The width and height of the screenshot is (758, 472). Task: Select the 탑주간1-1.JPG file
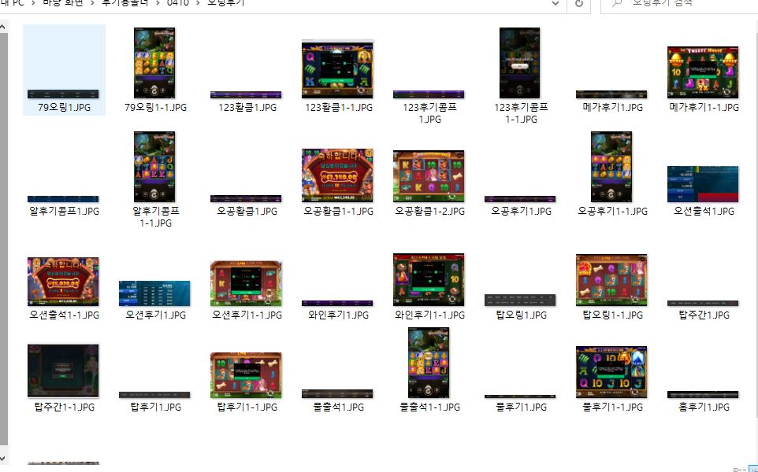coord(63,371)
